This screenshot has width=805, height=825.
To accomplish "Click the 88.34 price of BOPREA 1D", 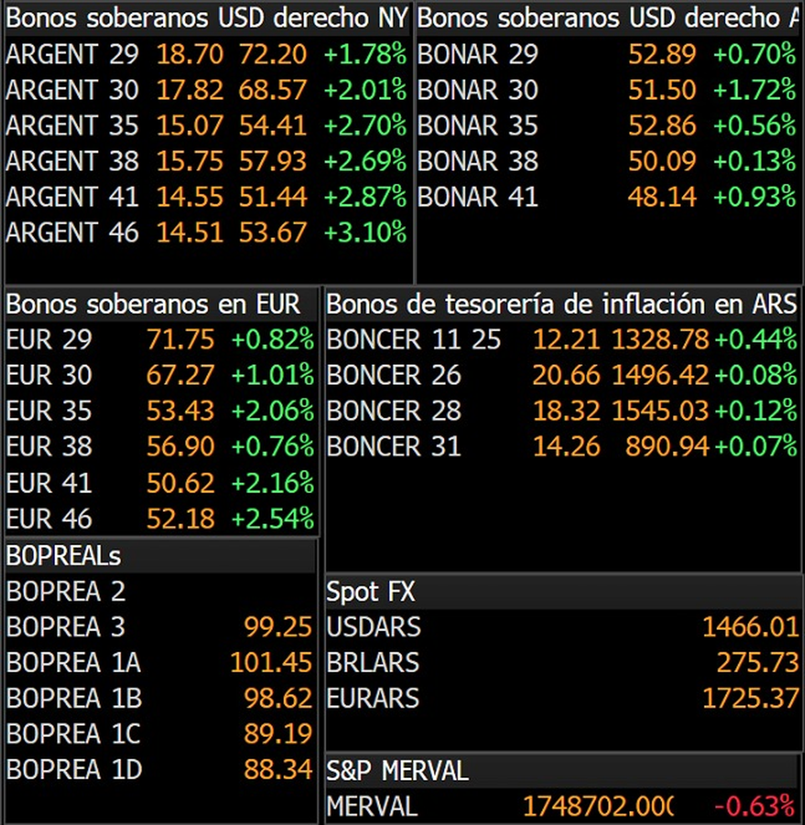I will [278, 769].
